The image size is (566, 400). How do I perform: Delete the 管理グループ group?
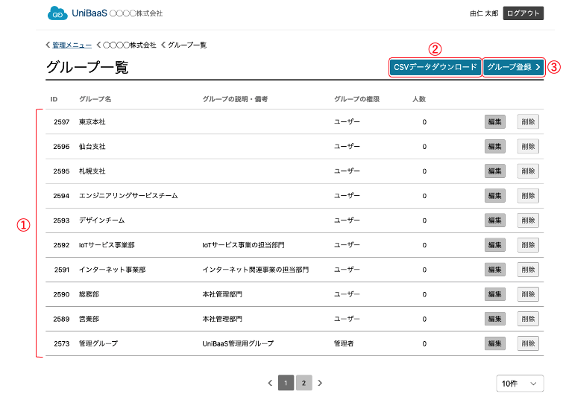pyautogui.click(x=528, y=343)
